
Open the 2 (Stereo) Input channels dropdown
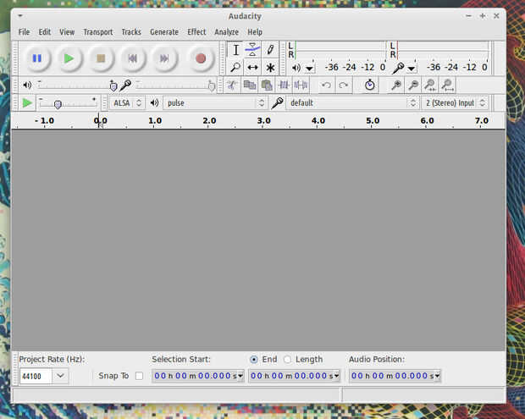[x=455, y=102]
